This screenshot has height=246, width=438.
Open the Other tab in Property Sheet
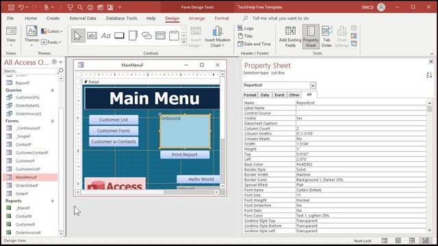tap(294, 95)
